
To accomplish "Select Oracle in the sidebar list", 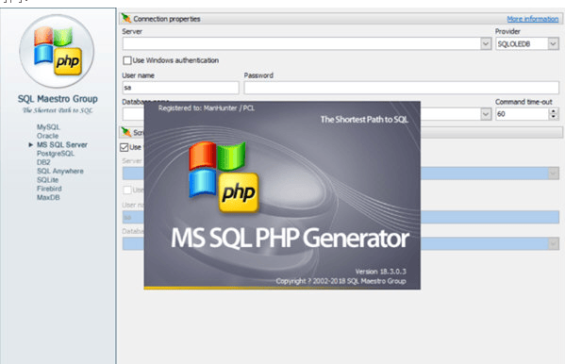I will point(47,136).
